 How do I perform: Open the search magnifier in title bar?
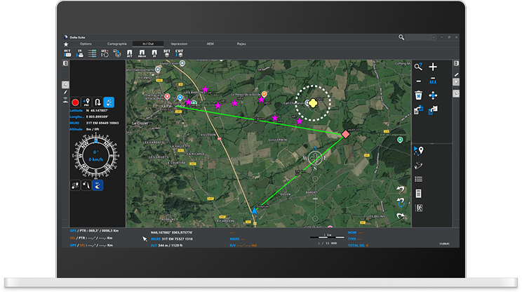pyautogui.click(x=401, y=37)
